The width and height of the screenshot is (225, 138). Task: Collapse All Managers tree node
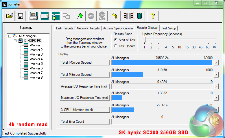[x=10, y=36]
